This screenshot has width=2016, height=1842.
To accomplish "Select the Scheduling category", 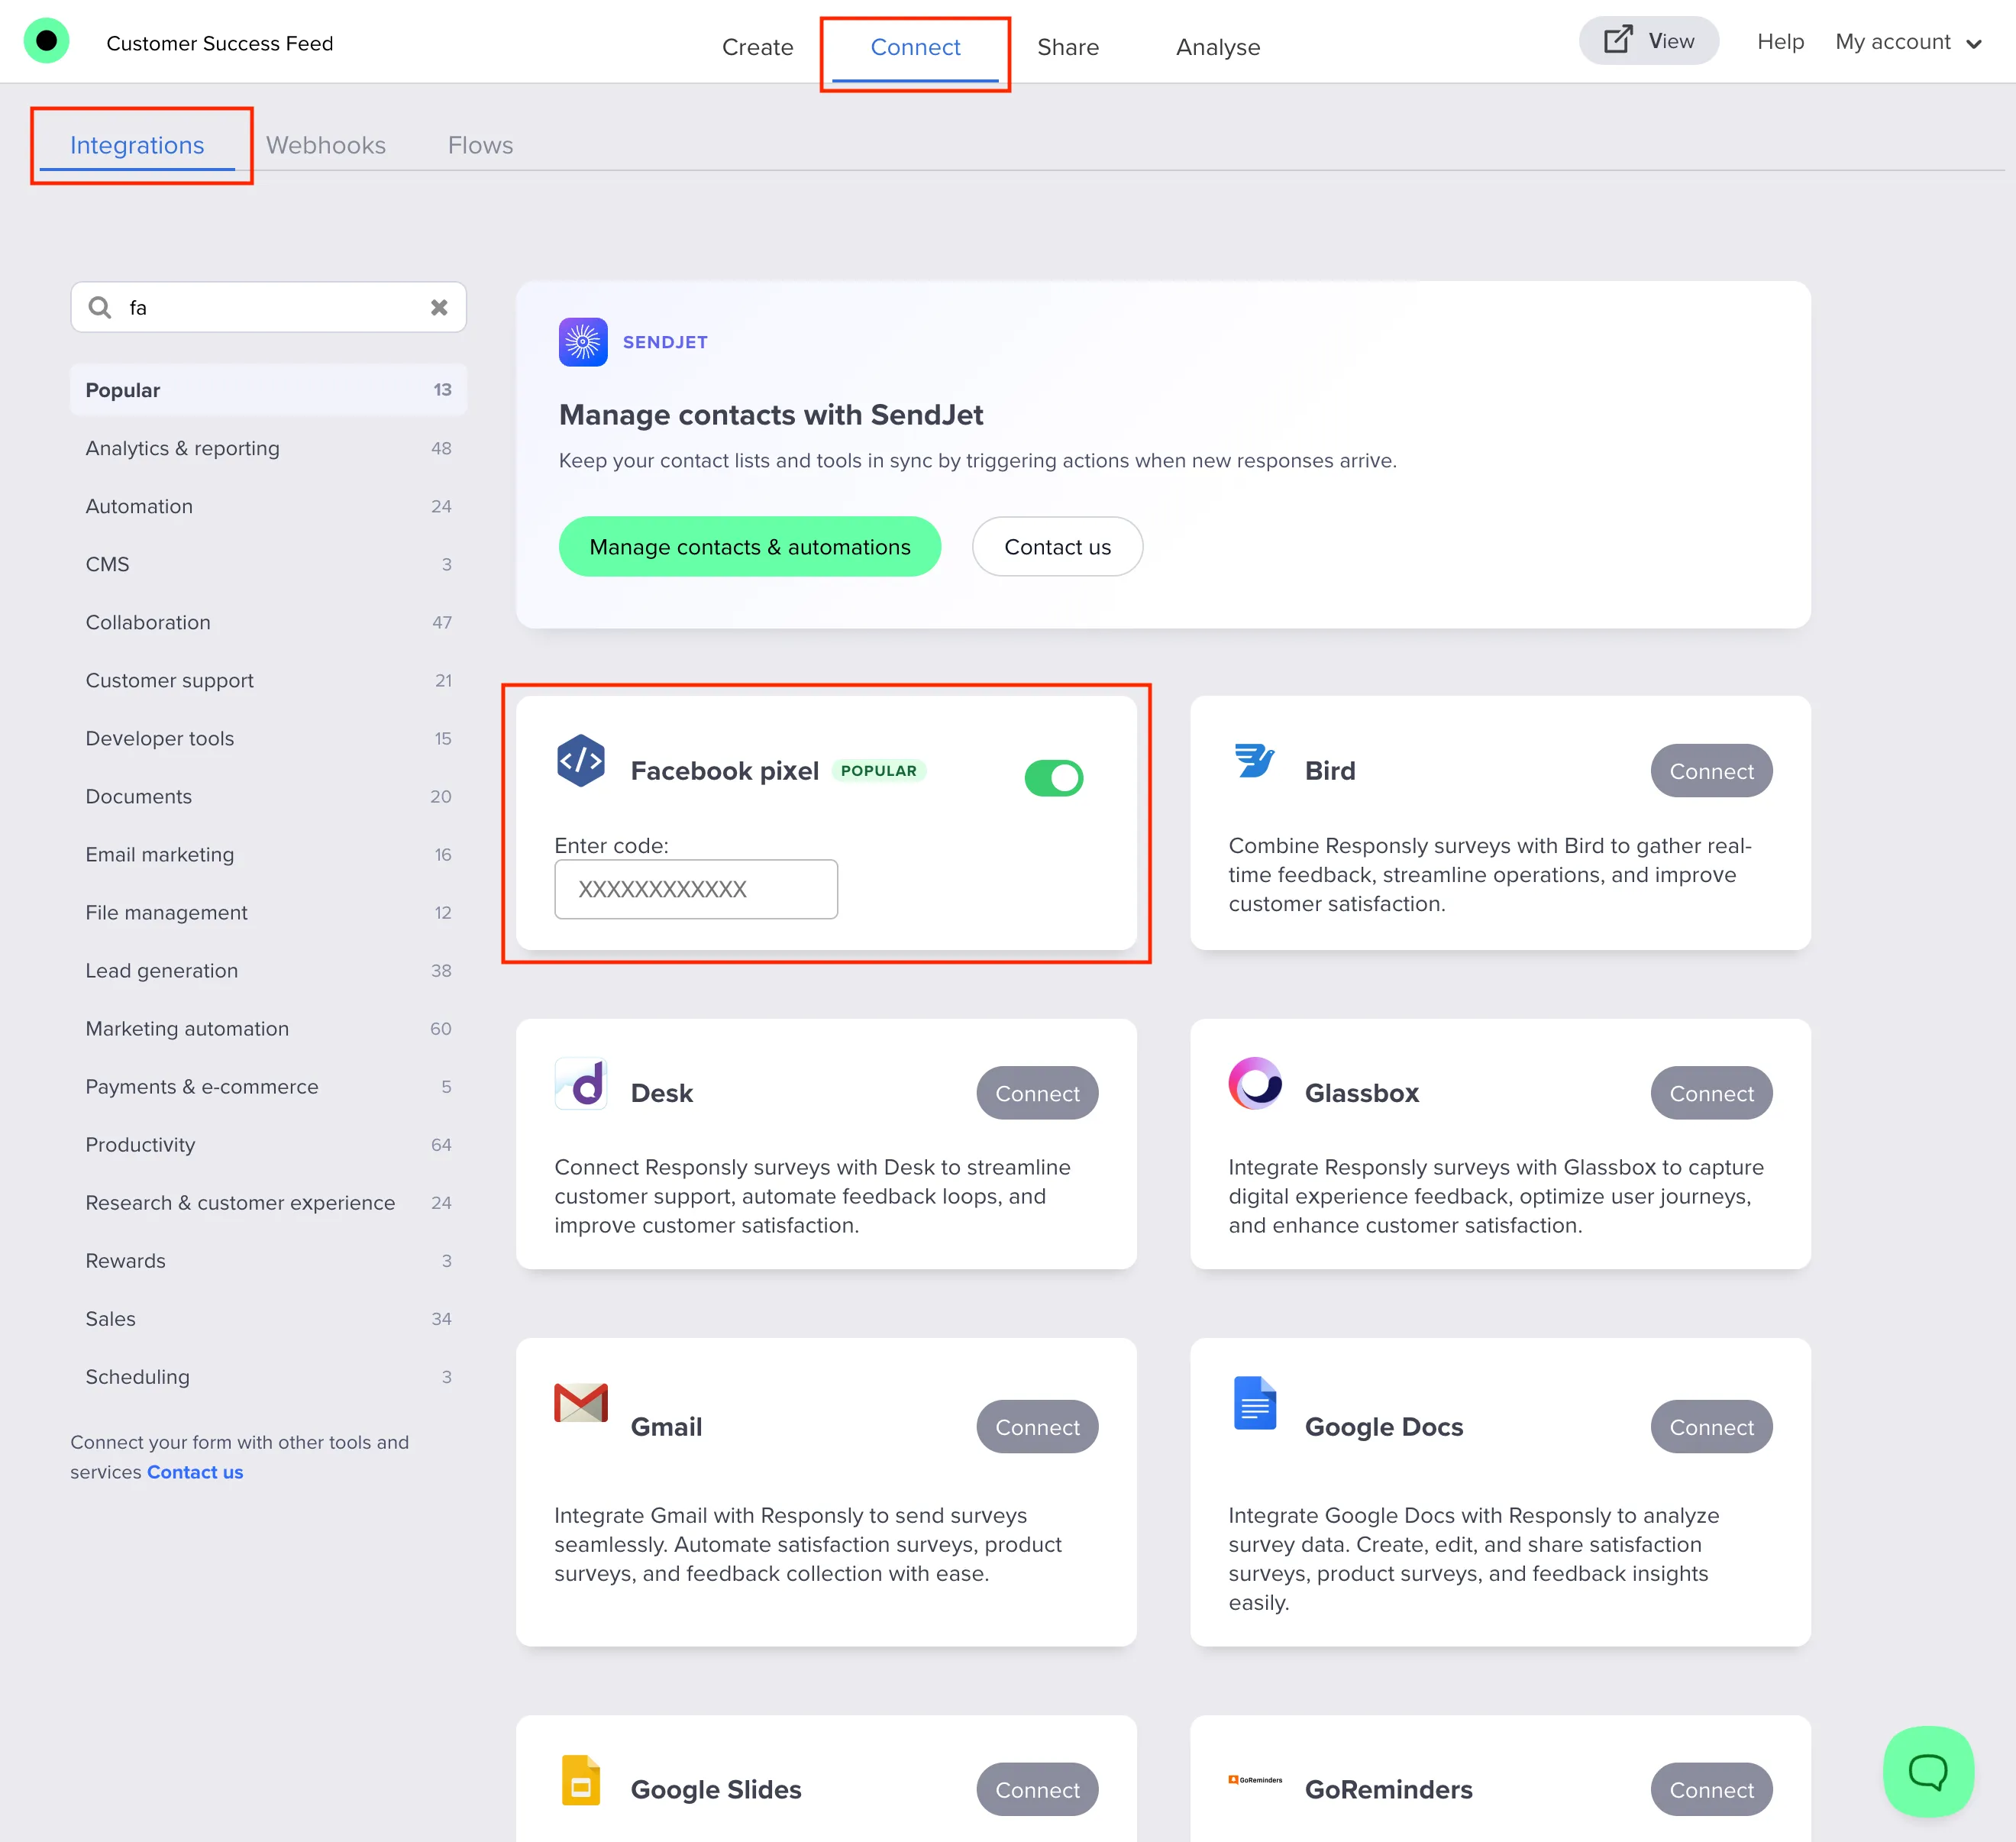I will tap(268, 1376).
